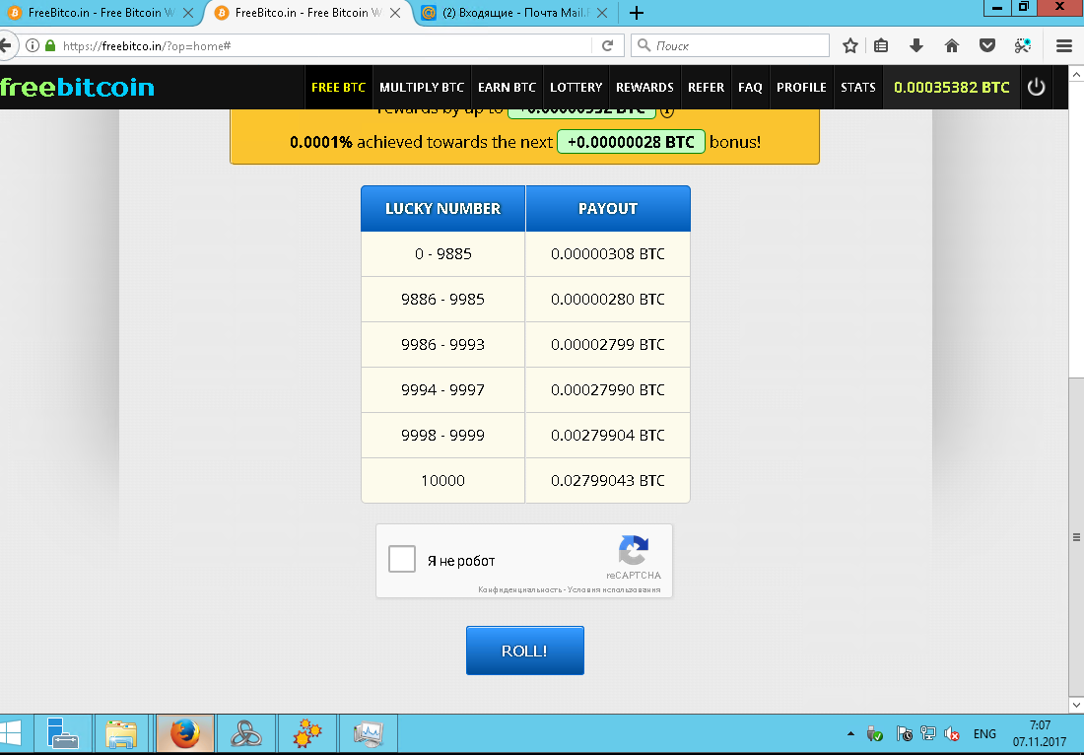1084x755 pixels.
Task: Click the 0.00035382 BTC balance
Action: [951, 87]
